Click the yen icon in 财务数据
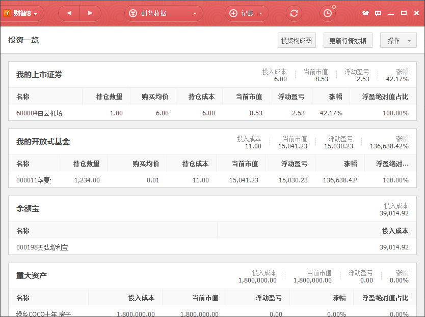The image size is (425, 317). pos(133,13)
